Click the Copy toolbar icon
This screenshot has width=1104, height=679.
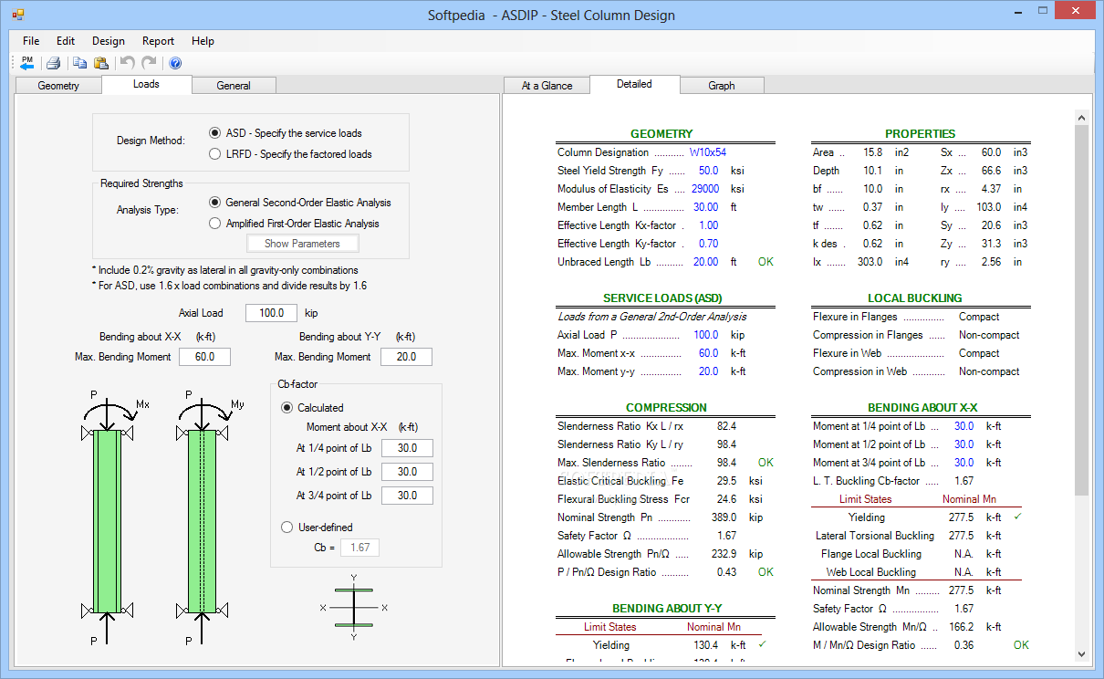(x=79, y=63)
